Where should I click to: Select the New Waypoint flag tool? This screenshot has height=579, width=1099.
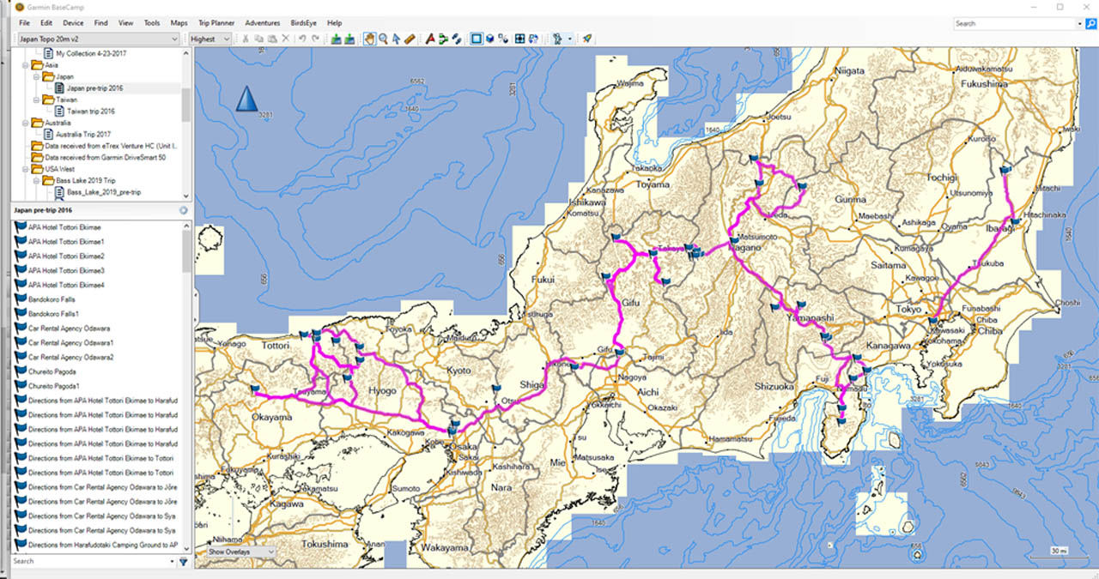click(430, 39)
